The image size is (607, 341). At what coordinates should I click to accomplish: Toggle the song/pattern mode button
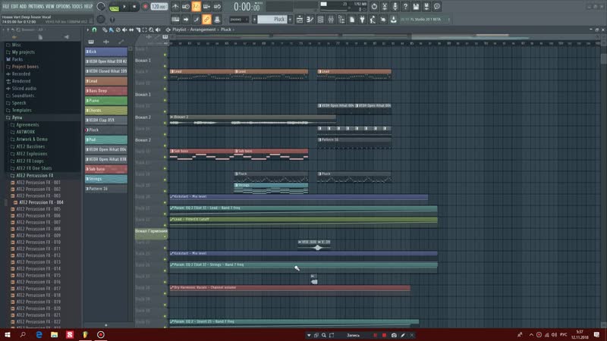click(115, 7)
